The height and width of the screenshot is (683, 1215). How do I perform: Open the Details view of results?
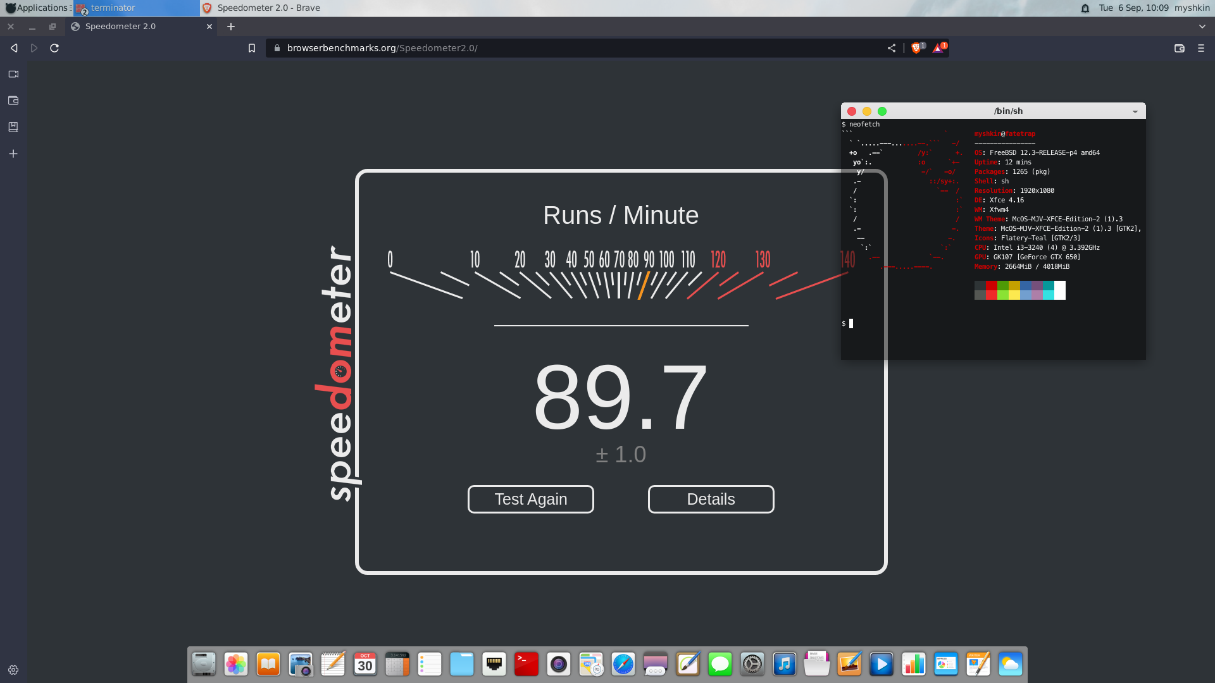(711, 499)
